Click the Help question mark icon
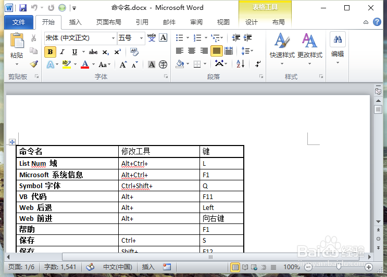Image resolution: width=387 pixels, height=277 pixels. (377, 22)
